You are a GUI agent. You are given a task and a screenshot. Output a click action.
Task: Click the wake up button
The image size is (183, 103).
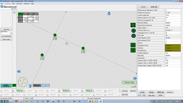pyautogui.click(x=160, y=92)
